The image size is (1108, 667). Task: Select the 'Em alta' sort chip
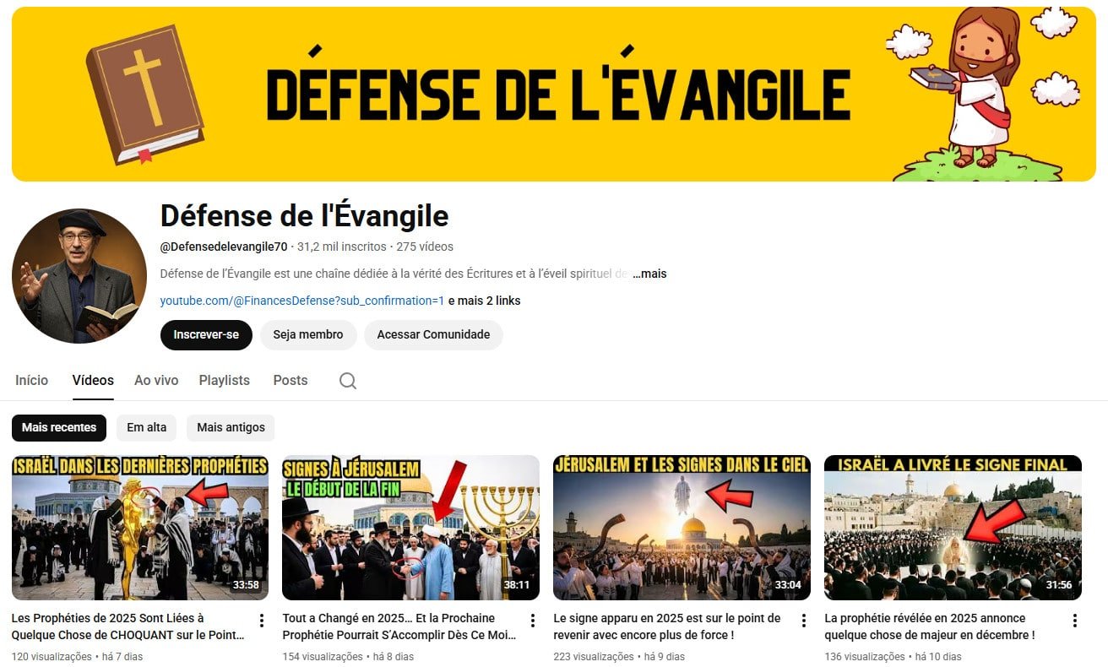pyautogui.click(x=146, y=427)
